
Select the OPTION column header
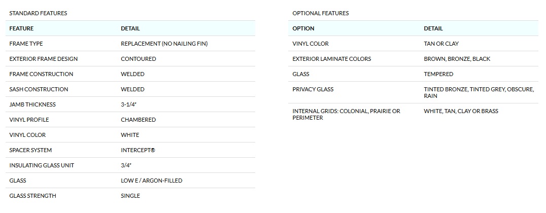303,28
